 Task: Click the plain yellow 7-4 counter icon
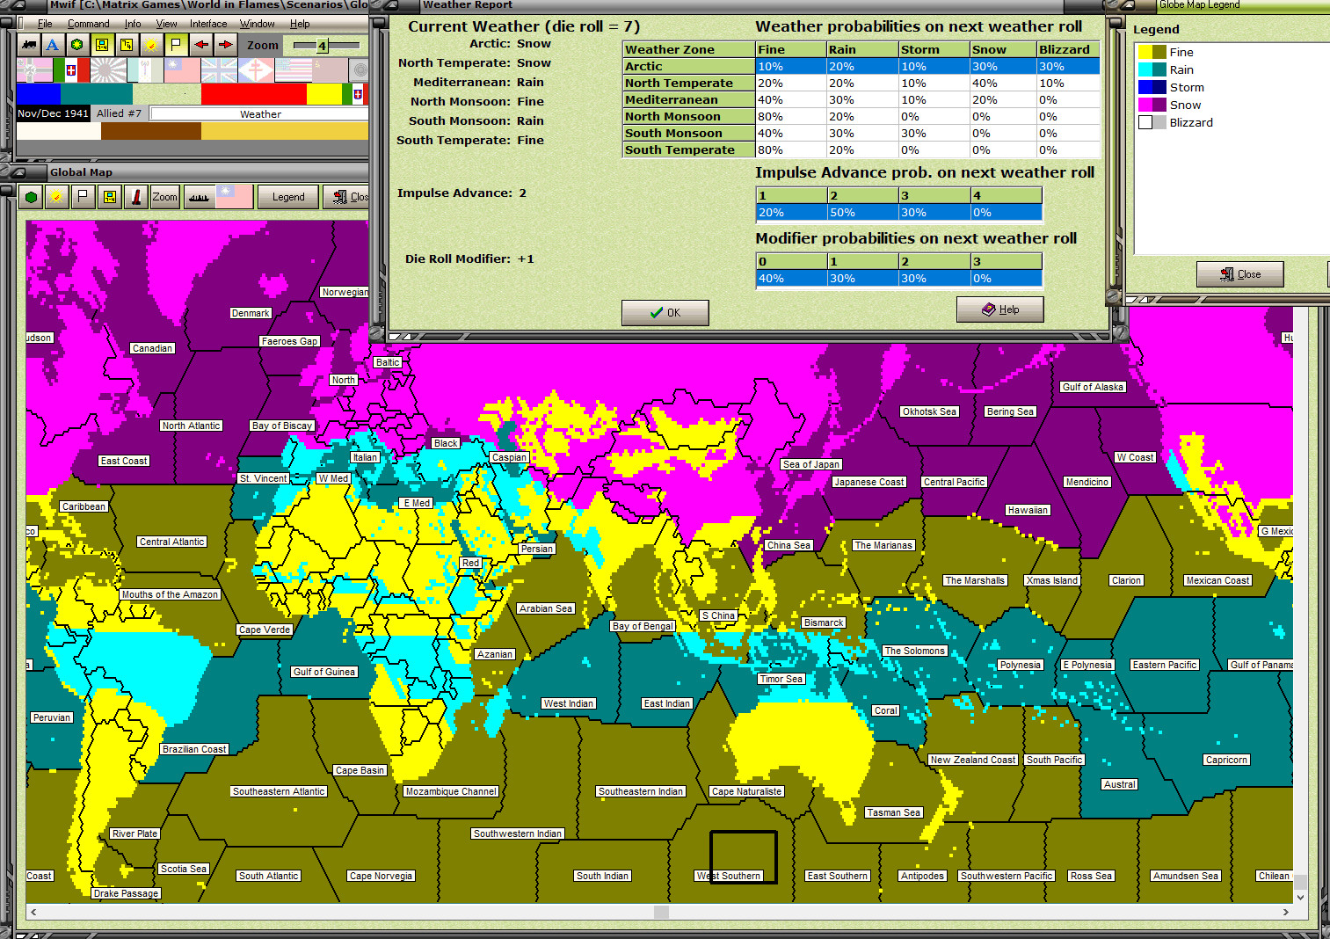coord(127,45)
